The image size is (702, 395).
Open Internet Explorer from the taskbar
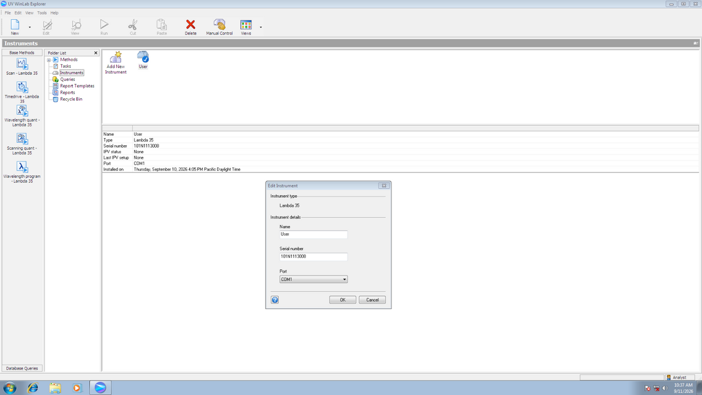(x=33, y=387)
